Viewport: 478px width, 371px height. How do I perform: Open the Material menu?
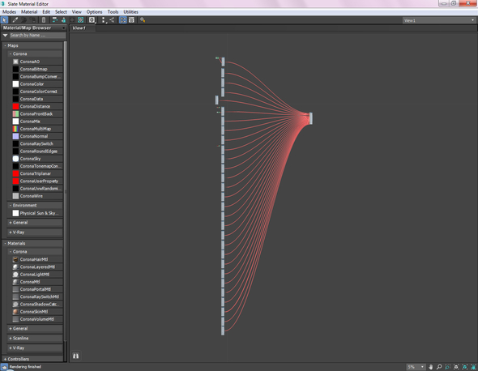pyautogui.click(x=29, y=12)
